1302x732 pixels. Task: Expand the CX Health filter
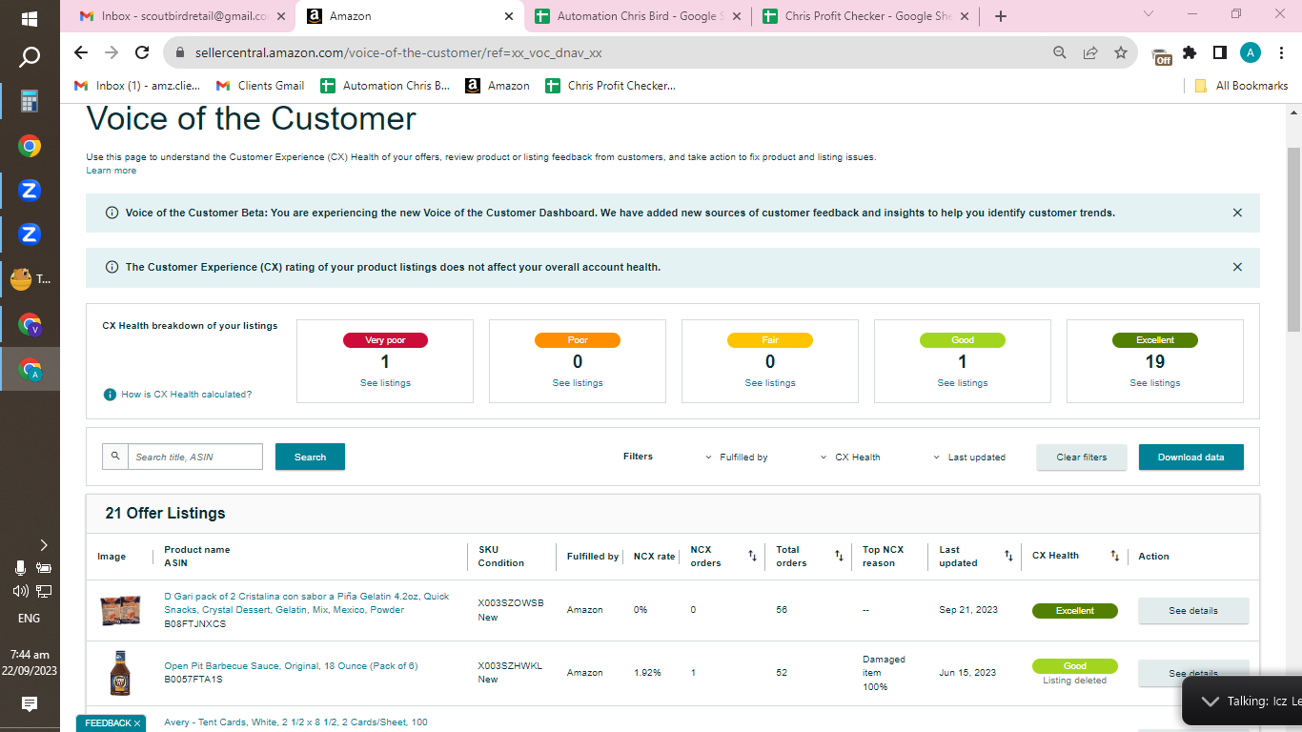850,457
